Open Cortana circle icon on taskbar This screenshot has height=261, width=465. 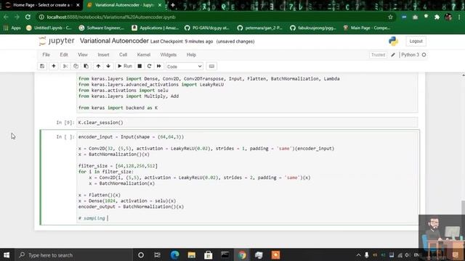(141, 254)
